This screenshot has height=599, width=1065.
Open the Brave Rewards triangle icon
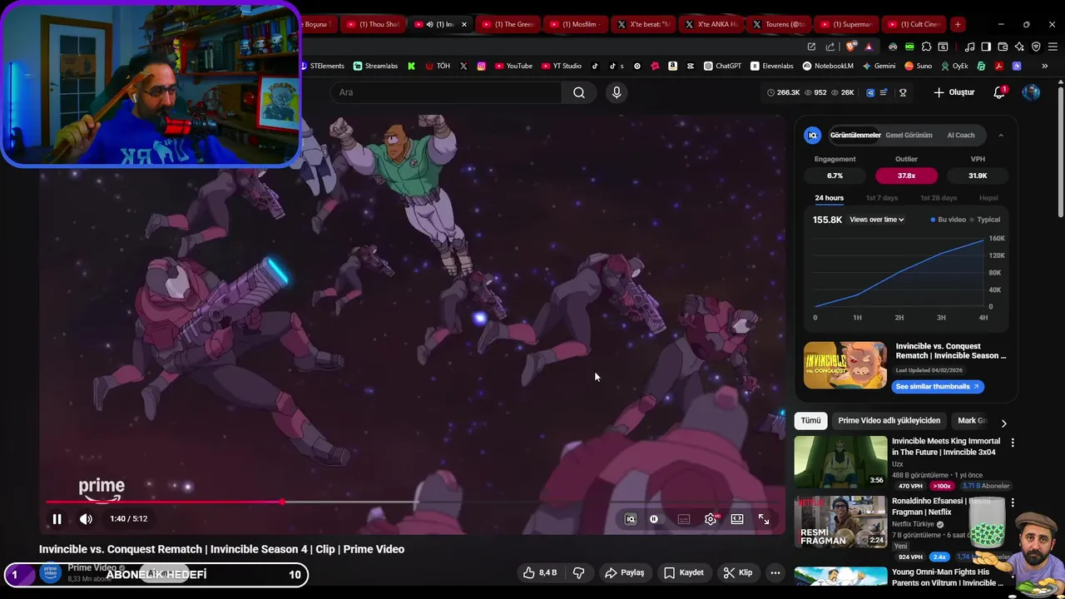869,47
